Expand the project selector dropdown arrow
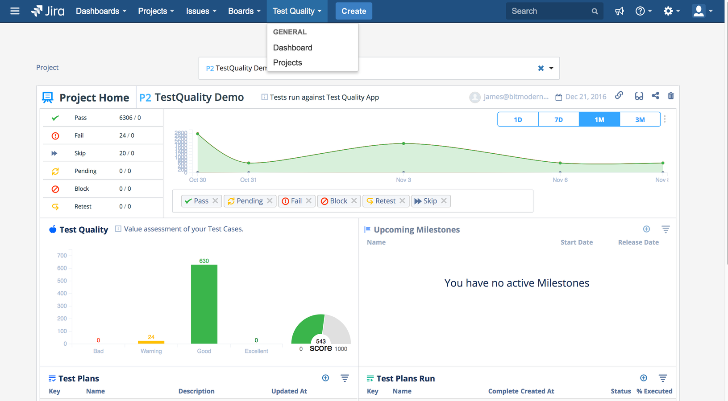This screenshot has width=728, height=401. pyautogui.click(x=551, y=68)
